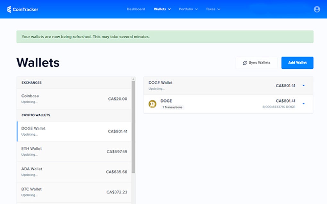Click the Sync Wallets button
The height and width of the screenshot is (204, 327).
256,63
